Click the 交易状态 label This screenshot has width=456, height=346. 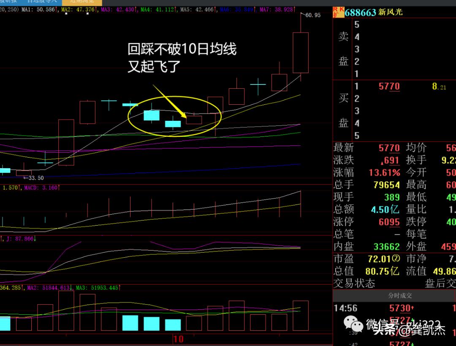tap(354, 283)
